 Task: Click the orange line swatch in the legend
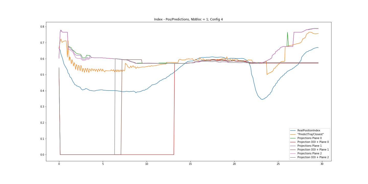tap(293, 134)
